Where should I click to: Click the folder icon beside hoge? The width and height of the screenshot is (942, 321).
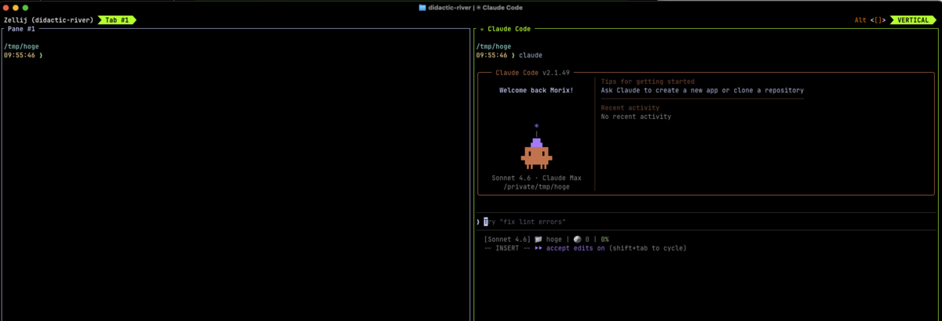point(538,239)
